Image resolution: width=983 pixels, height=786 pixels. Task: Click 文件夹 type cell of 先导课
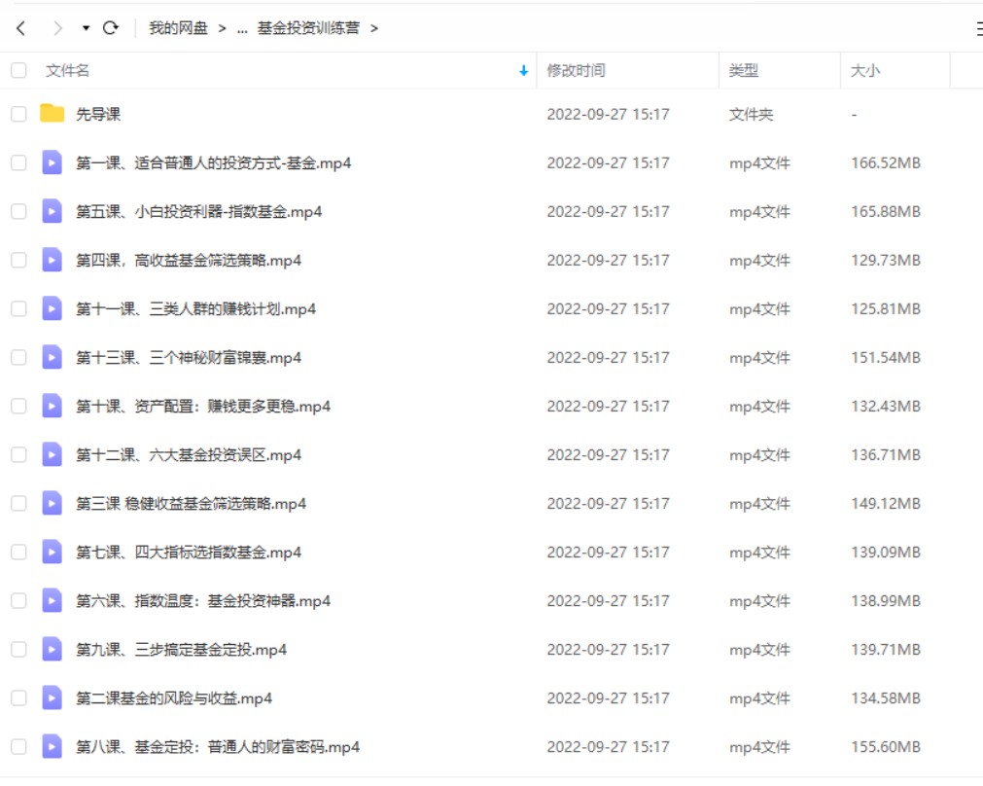751,114
